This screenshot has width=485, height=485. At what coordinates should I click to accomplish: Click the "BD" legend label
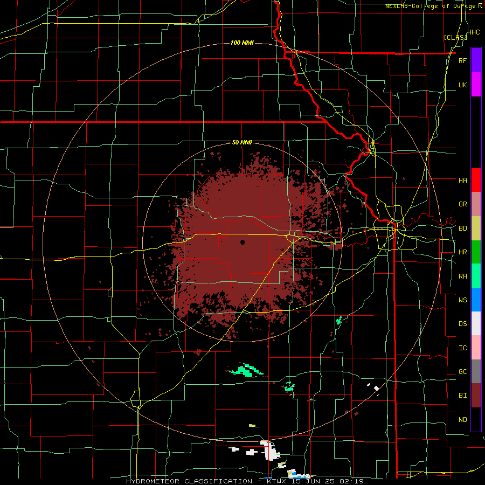click(462, 228)
